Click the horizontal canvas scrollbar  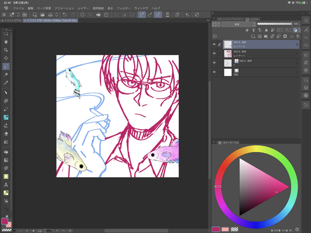point(136,231)
